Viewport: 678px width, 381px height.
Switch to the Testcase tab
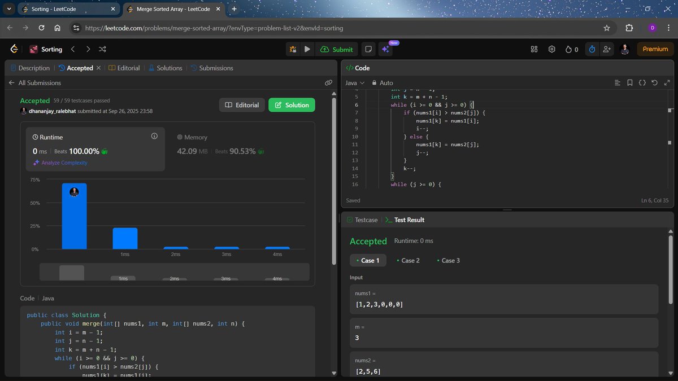tap(362, 220)
